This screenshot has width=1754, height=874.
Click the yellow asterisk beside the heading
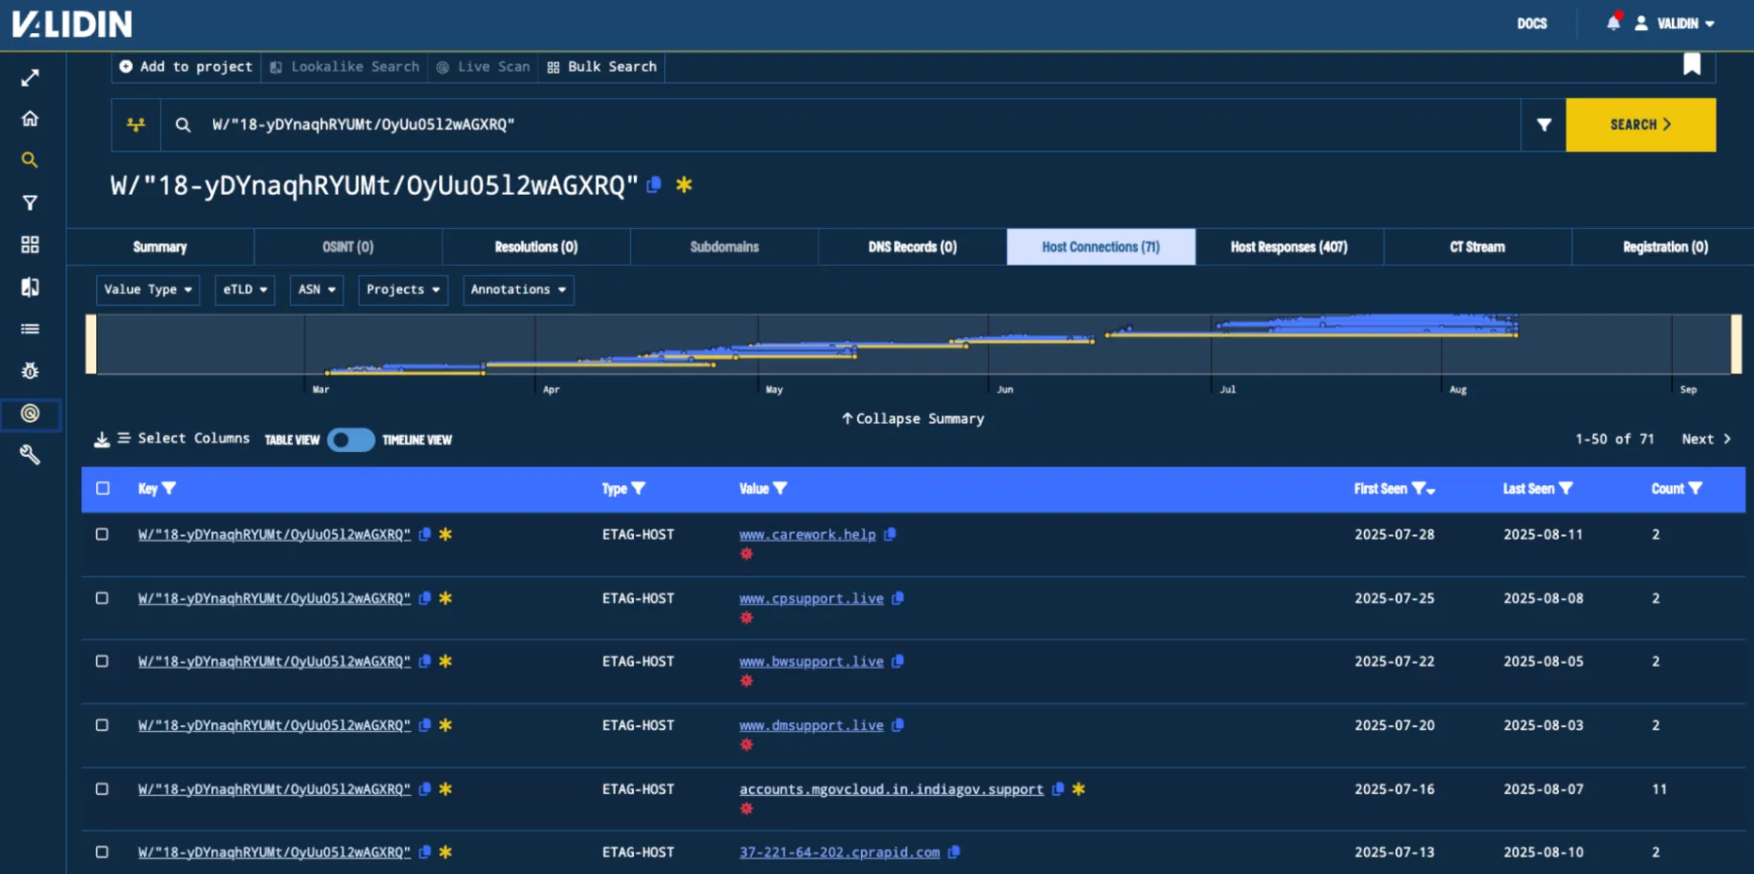(x=684, y=185)
